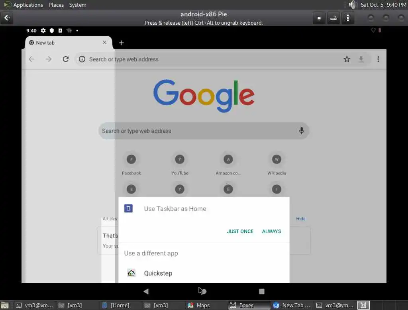
Task: Click the Google logo
Action: point(204,96)
